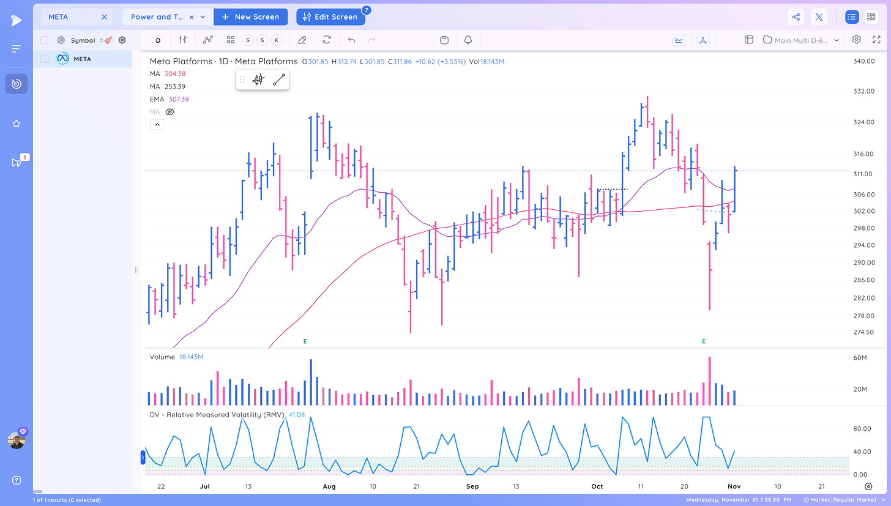The image size is (891, 506).
Task: Open the alert bell icon
Action: [x=468, y=40]
